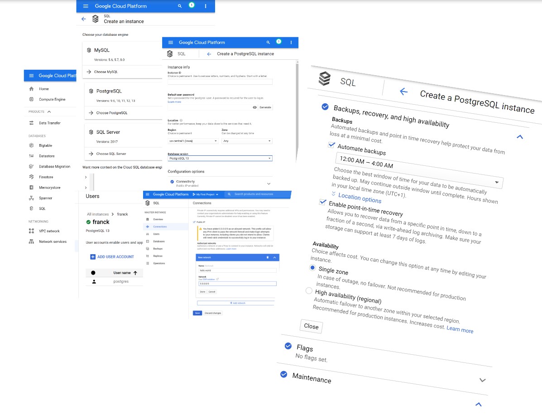Click Choose PostgreSQL
Image resolution: width=542 pixels, height=415 pixels.
[x=112, y=113]
